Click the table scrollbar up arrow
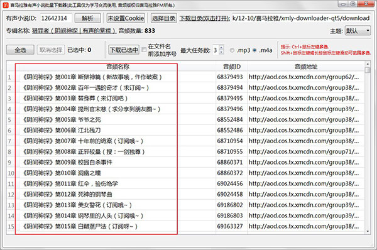377x250 pixels. (368, 64)
